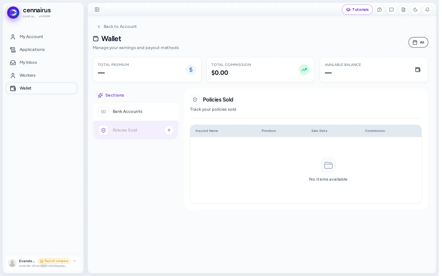Click the Commission column header
This screenshot has height=276, width=442.
tap(375, 131)
